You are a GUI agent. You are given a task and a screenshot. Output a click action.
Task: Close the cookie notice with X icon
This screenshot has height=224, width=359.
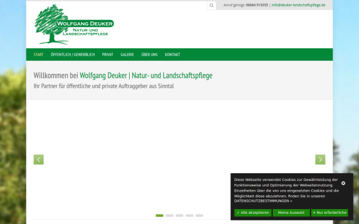click(343, 183)
